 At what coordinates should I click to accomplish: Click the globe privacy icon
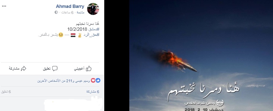56,12
